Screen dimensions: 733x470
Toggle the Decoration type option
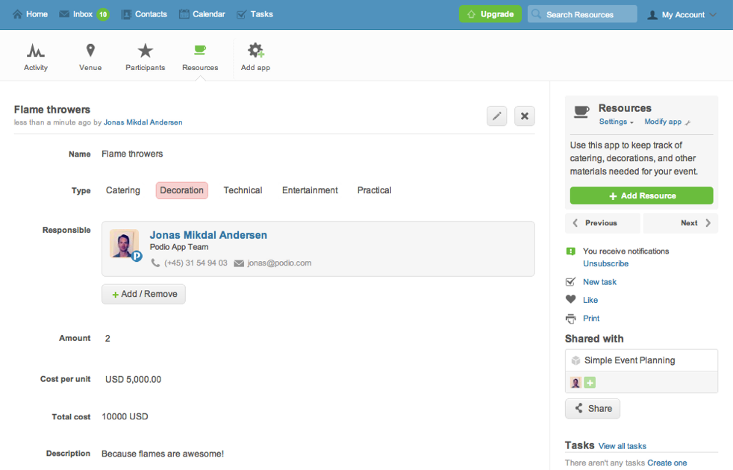point(182,190)
